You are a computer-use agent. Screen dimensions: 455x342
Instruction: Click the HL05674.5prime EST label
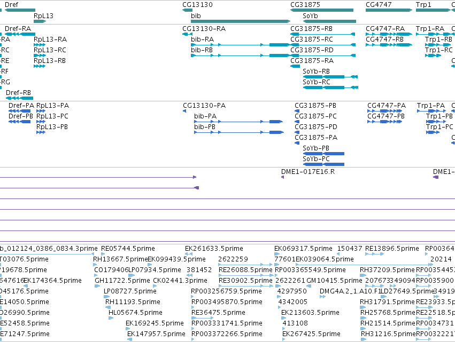[x=135, y=313]
